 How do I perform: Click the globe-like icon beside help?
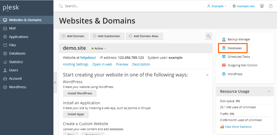262,6
